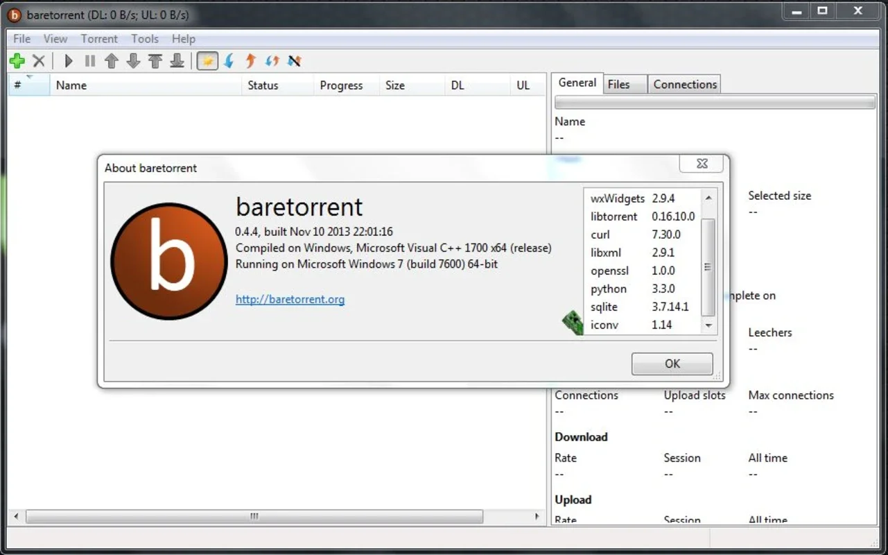Click the torrent list horizontal scroll left arrow
The height and width of the screenshot is (555, 888).
pyautogui.click(x=16, y=516)
